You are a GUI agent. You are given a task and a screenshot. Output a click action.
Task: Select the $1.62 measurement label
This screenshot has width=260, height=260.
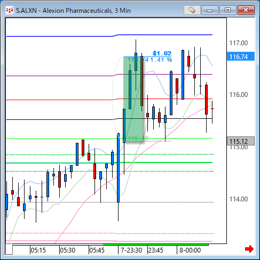click(x=162, y=53)
